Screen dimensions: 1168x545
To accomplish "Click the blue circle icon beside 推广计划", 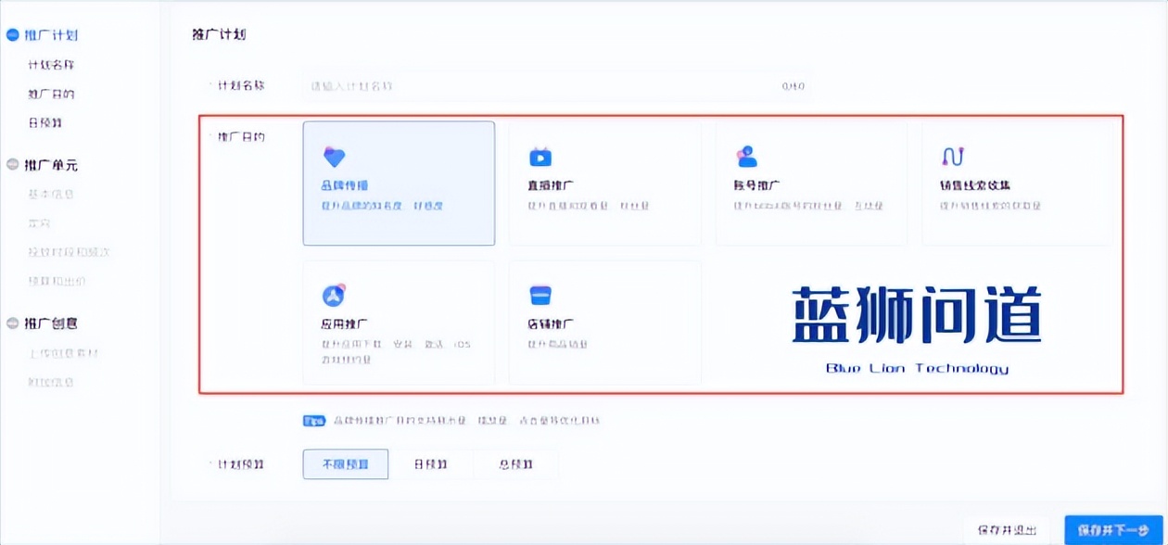I will [11, 34].
